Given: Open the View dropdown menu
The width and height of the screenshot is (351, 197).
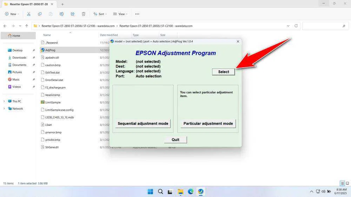Looking at the screenshot, I should (x=120, y=14).
